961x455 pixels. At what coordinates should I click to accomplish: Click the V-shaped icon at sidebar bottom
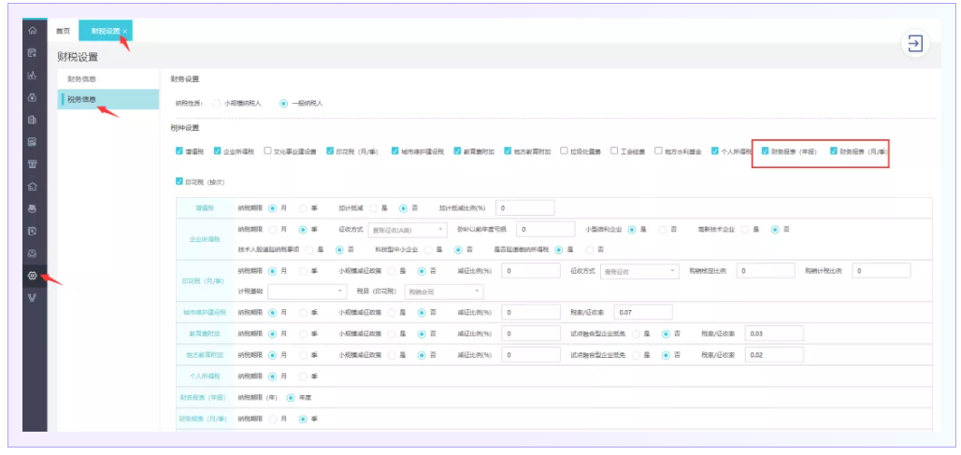(x=33, y=298)
